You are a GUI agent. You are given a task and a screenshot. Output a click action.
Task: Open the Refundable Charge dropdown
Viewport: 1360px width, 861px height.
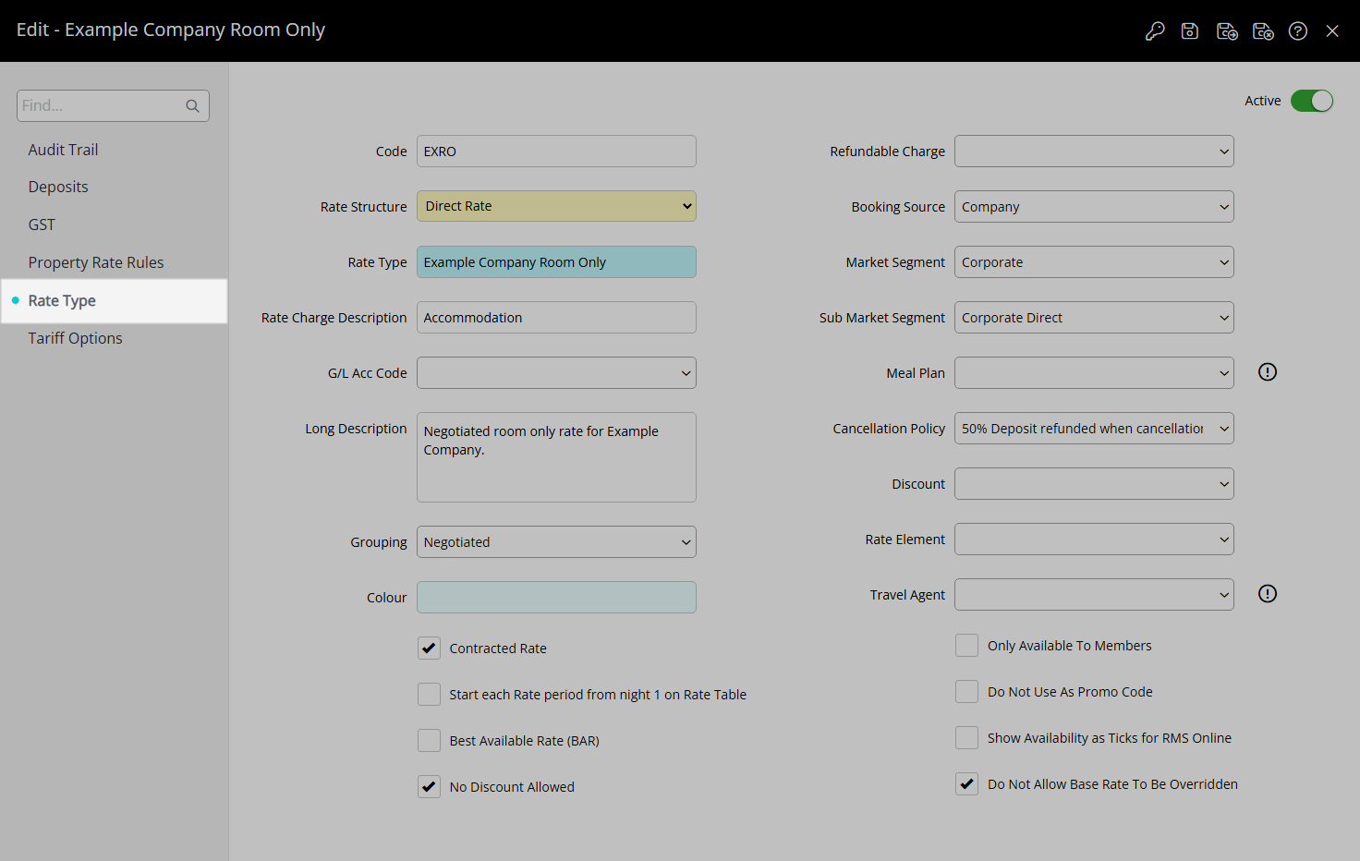point(1094,151)
